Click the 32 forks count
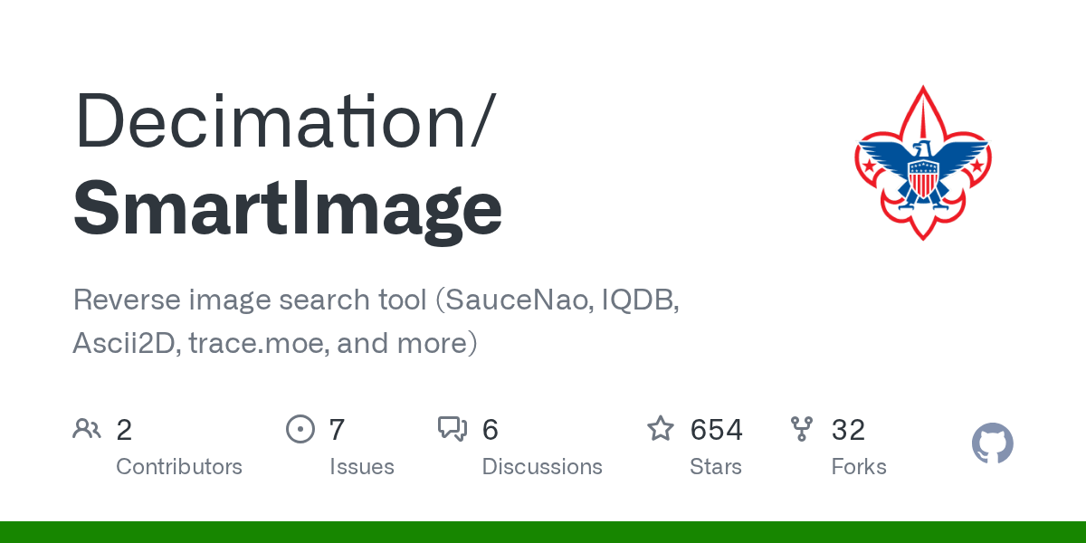Screen dimensions: 1086x543 click(848, 429)
